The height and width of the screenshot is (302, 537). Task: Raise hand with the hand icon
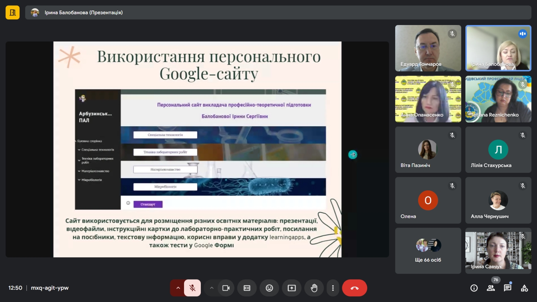click(314, 288)
